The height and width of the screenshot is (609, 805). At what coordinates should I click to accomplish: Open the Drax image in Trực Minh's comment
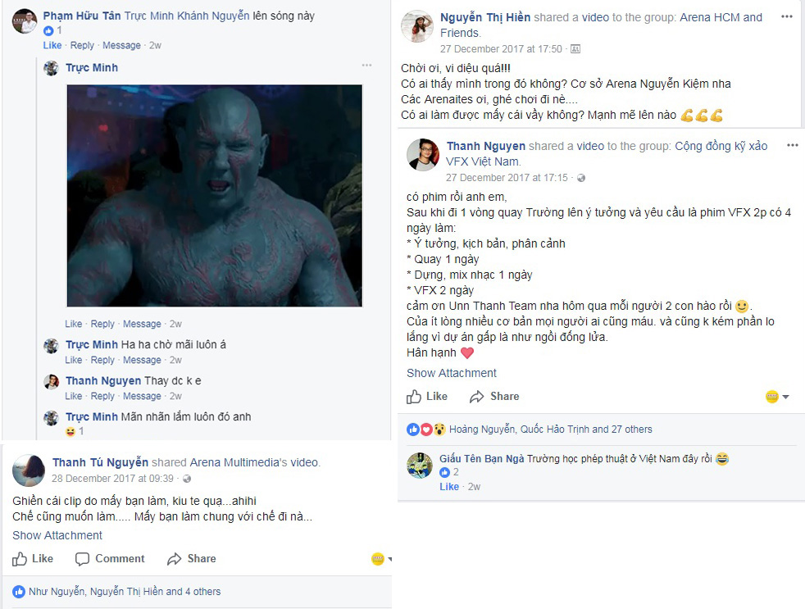tap(215, 196)
